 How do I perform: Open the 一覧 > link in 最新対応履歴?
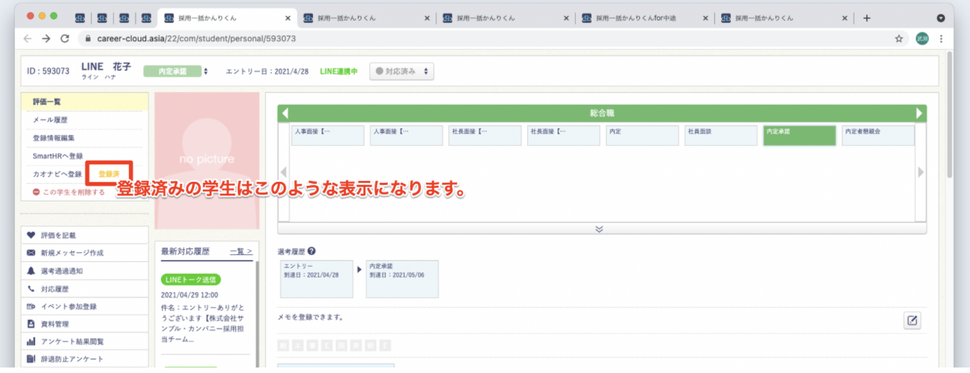pyautogui.click(x=241, y=252)
